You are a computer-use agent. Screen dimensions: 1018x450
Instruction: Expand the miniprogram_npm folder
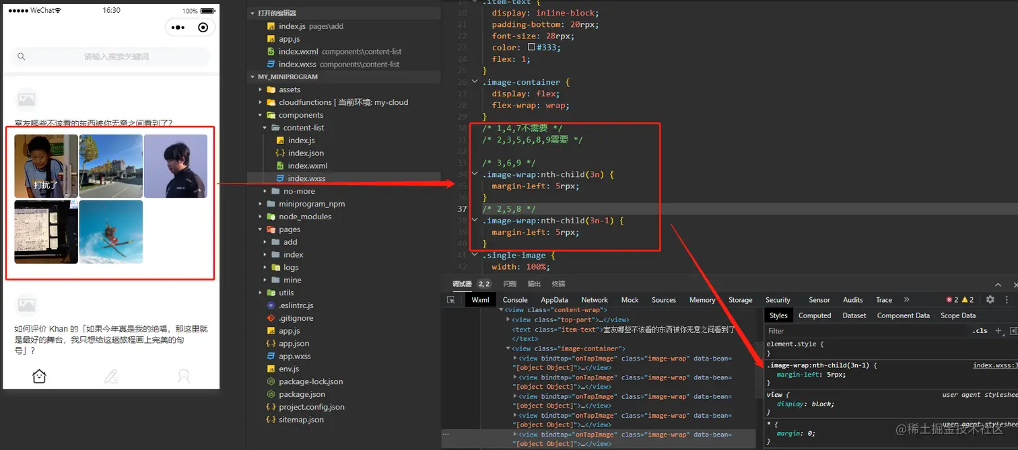click(x=261, y=204)
